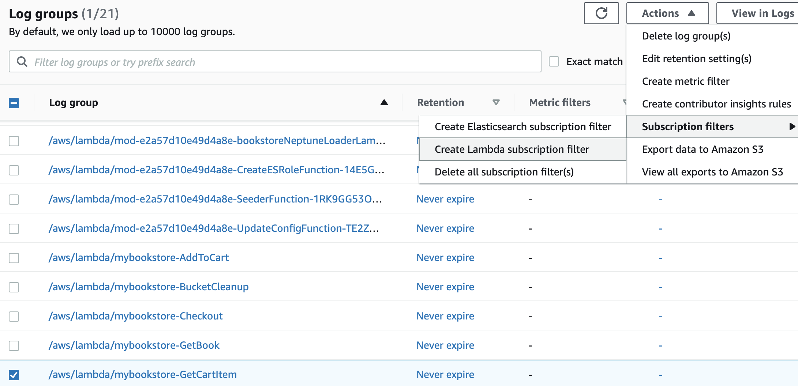Click the Metric filters column header
The image size is (798, 386).
point(560,103)
